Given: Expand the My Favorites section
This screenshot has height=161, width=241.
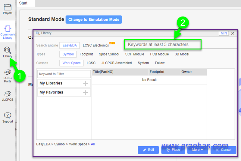Looking at the screenshot, I should pos(64,92).
